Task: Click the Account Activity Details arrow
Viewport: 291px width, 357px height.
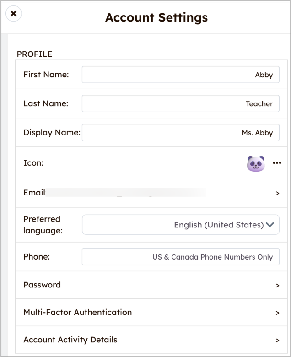Action: (x=277, y=340)
